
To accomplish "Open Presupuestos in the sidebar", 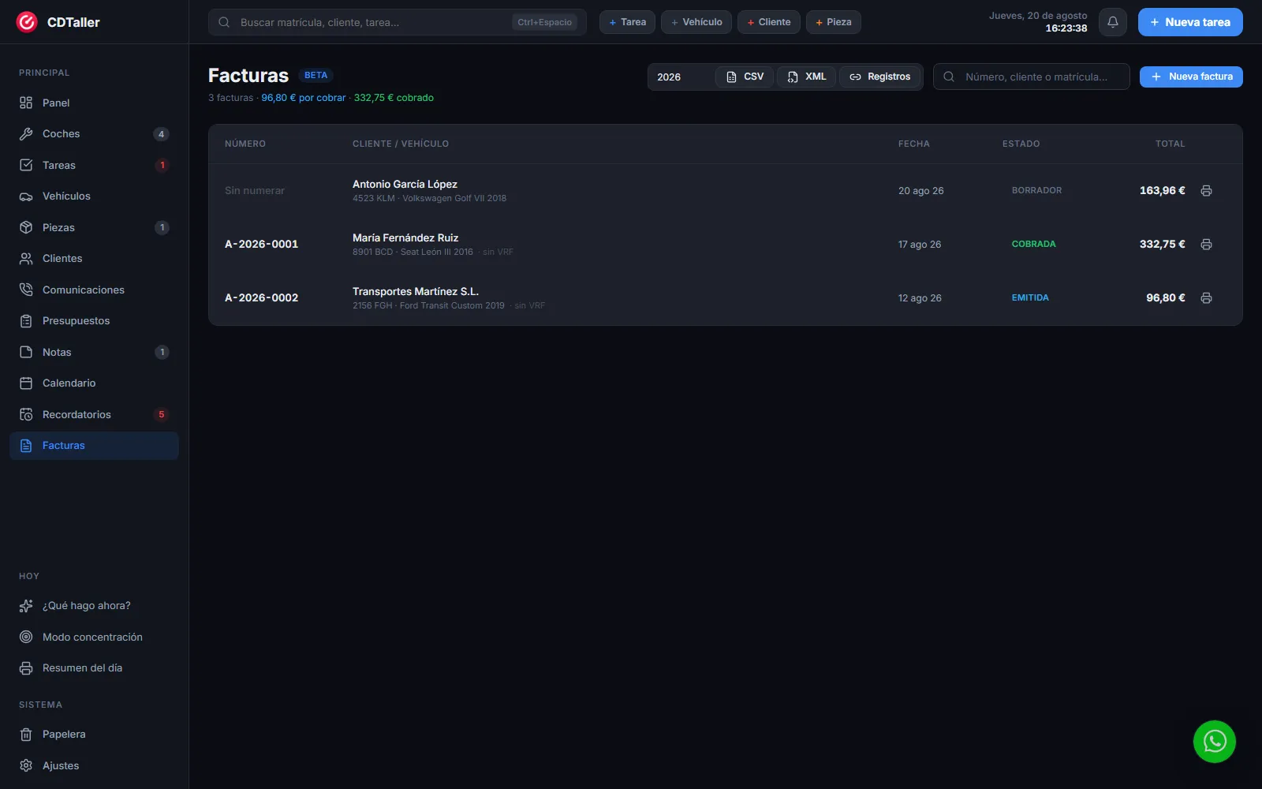I will tap(94, 321).
